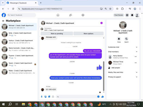Click the chat scrollbar thumb
This screenshot has width=143, height=107.
(x=104, y=76)
